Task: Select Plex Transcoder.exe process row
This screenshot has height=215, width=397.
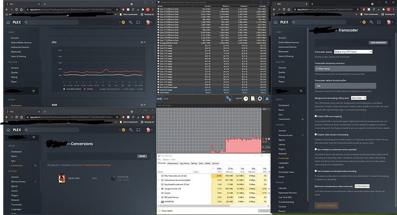Action: point(213,176)
